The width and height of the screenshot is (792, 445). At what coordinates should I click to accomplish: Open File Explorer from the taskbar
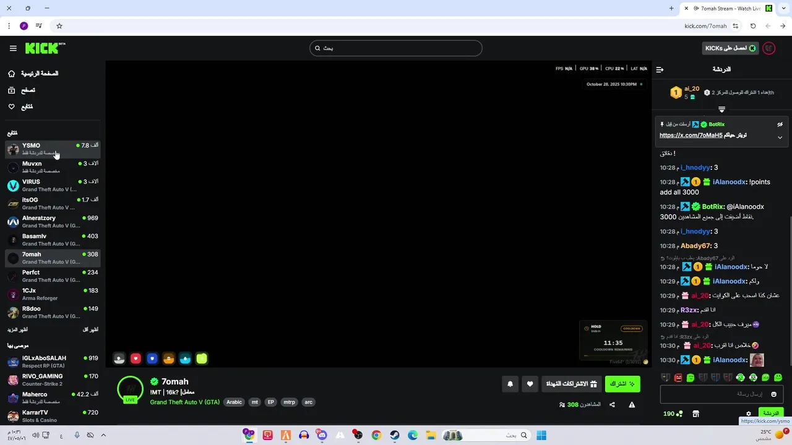coord(431,435)
